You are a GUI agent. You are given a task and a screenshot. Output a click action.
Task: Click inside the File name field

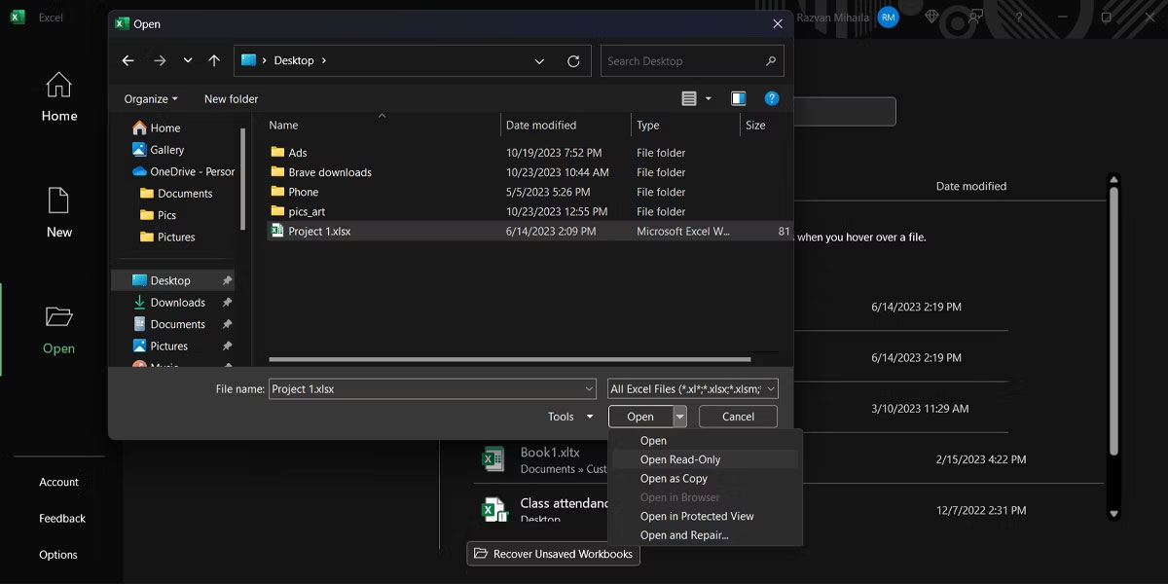(x=428, y=387)
